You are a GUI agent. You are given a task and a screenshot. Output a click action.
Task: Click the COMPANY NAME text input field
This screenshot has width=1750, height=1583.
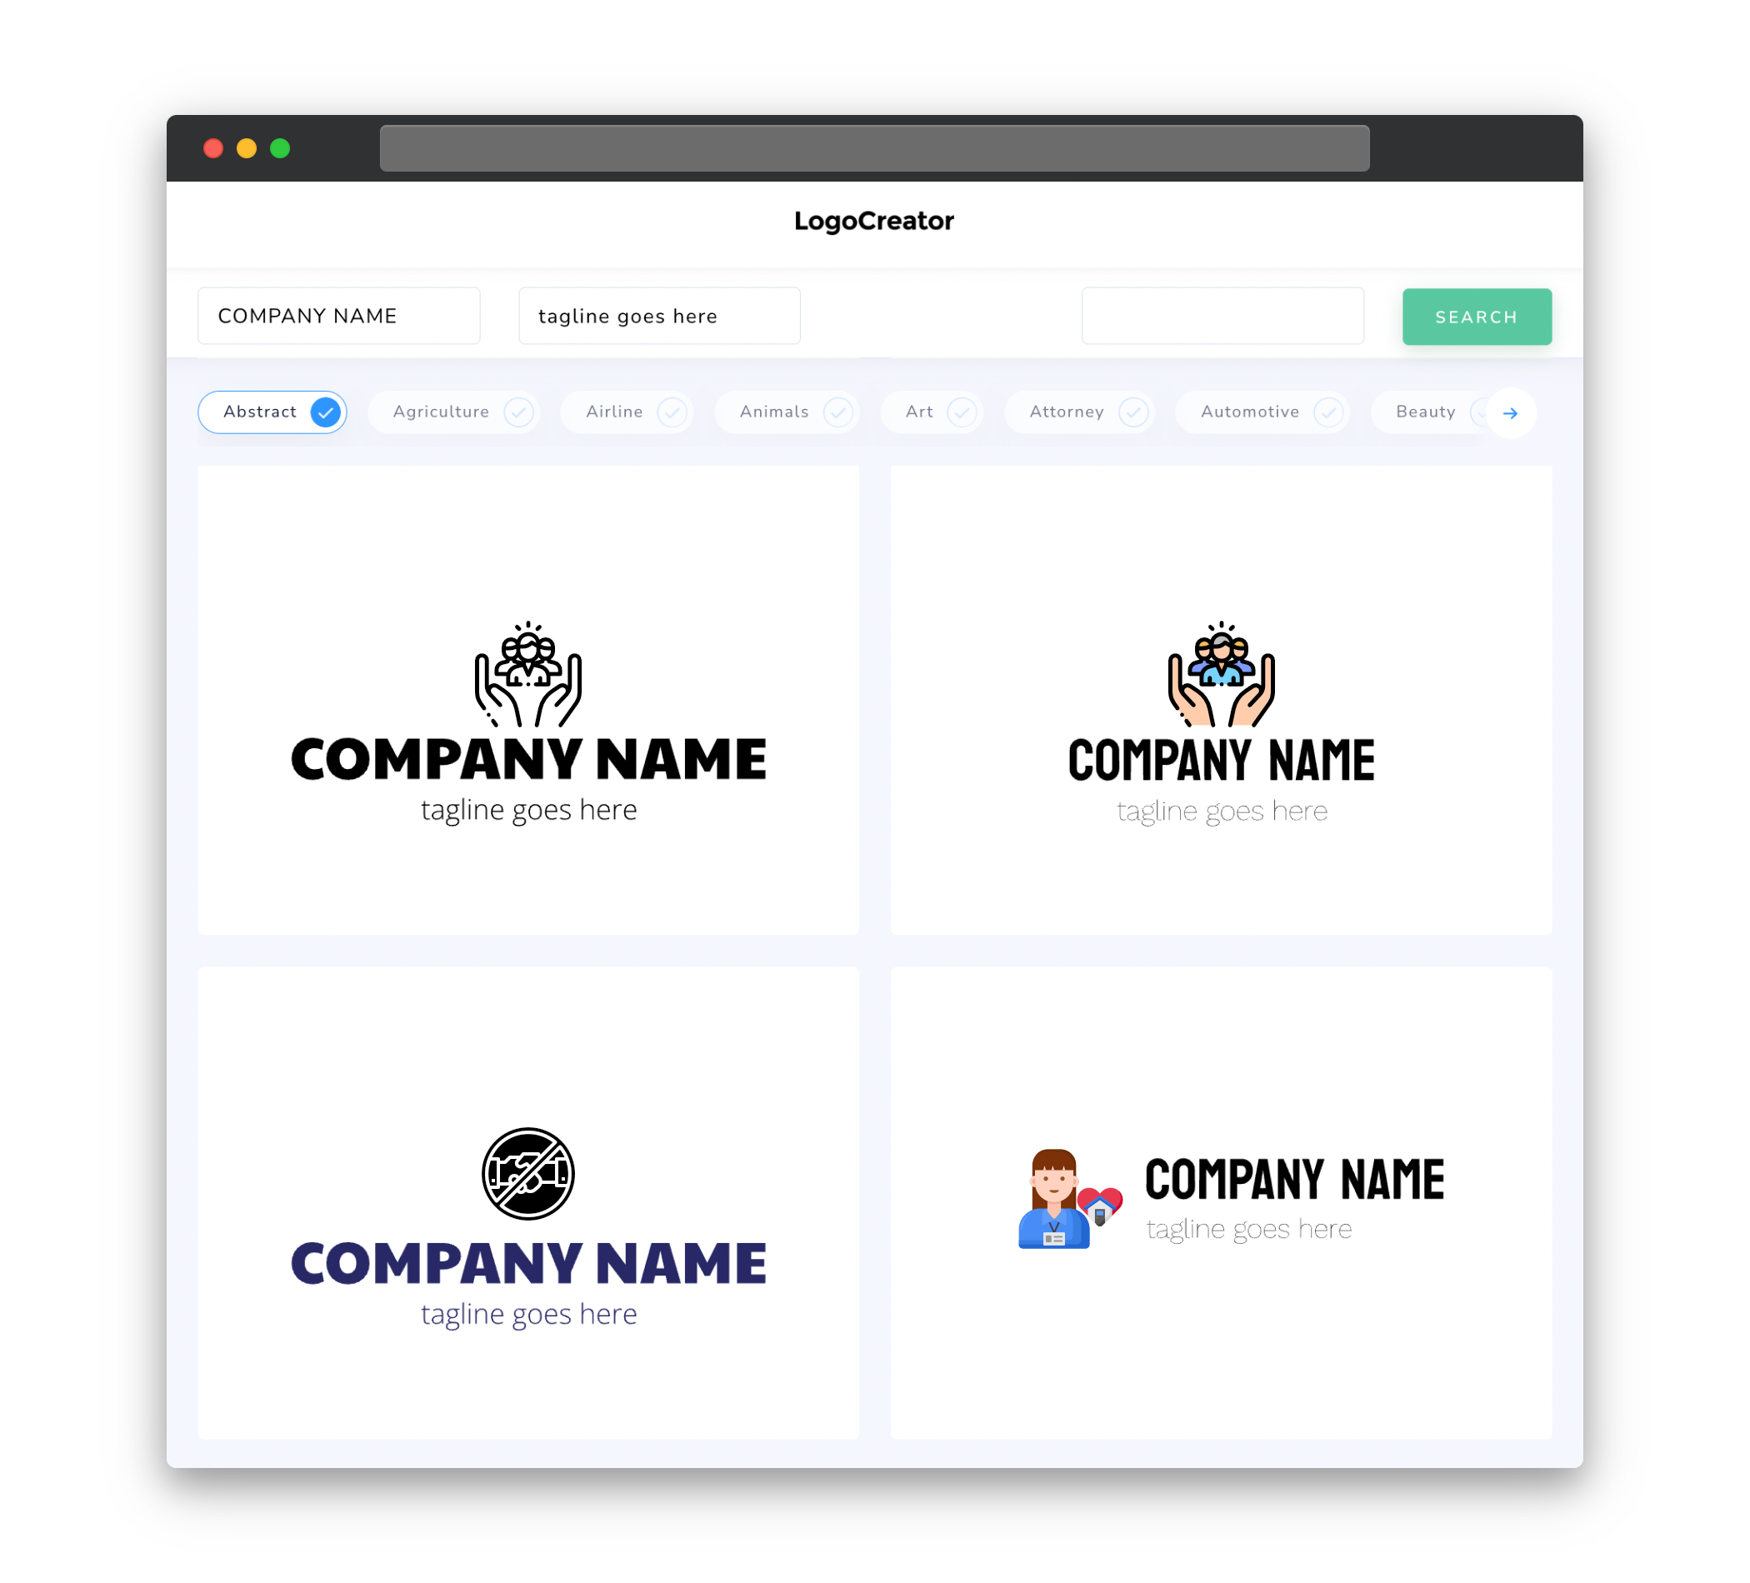click(x=342, y=316)
